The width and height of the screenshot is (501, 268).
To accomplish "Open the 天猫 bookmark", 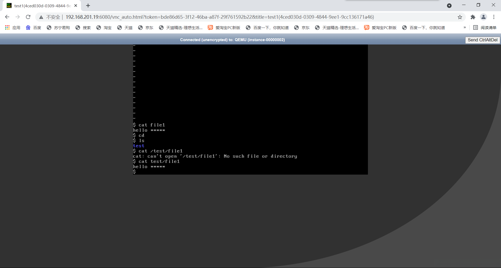I will [x=125, y=28].
